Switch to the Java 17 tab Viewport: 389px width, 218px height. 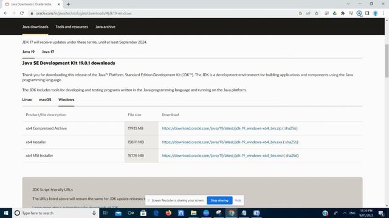click(x=48, y=52)
